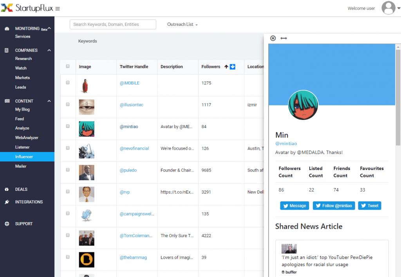Click the StartupFlux logo icon
The width and height of the screenshot is (401, 277).
pos(7,8)
